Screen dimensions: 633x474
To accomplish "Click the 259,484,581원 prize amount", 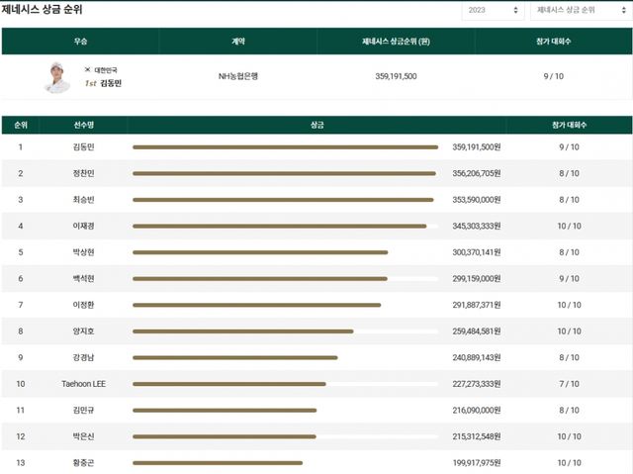I will 477,331.
